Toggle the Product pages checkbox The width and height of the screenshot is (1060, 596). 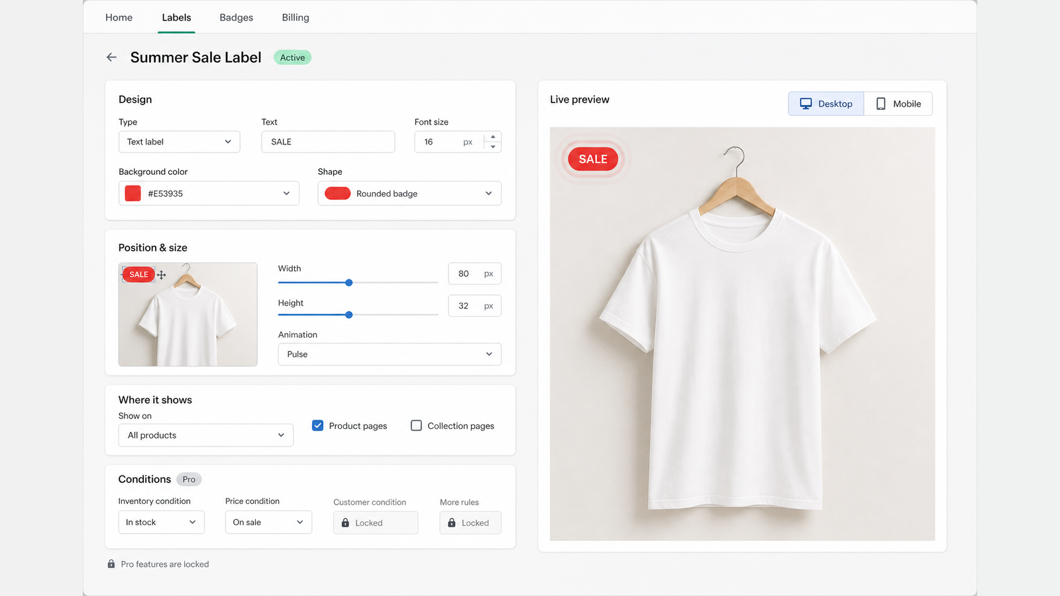point(318,426)
